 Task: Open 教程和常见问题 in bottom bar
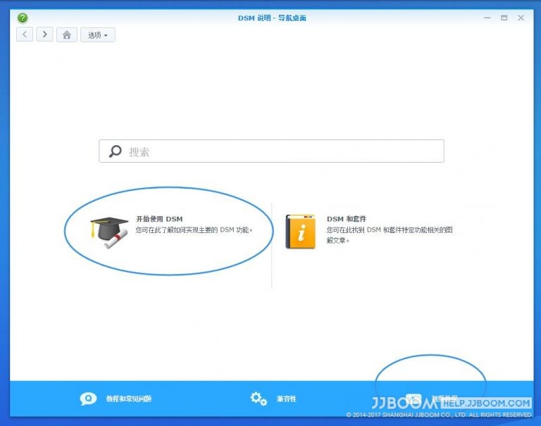[x=129, y=399]
